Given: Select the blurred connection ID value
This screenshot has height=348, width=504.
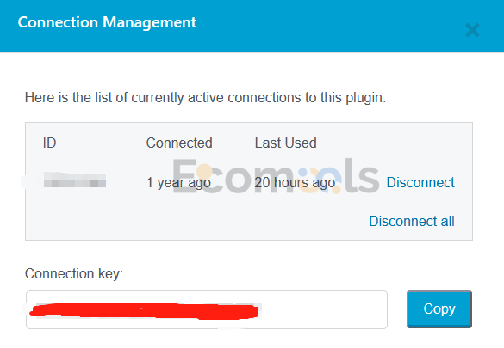Looking at the screenshot, I should 75,180.
